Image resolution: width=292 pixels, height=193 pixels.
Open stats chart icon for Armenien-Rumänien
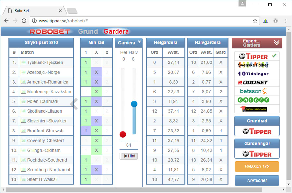tap(23, 82)
